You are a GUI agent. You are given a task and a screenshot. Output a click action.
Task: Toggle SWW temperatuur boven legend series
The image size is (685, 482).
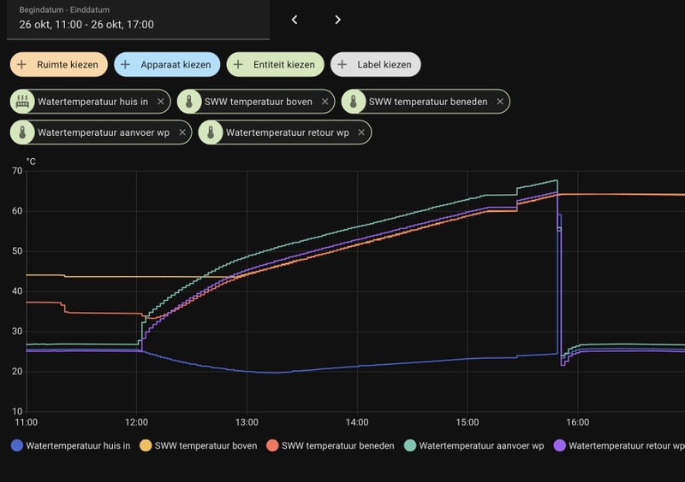coord(204,445)
